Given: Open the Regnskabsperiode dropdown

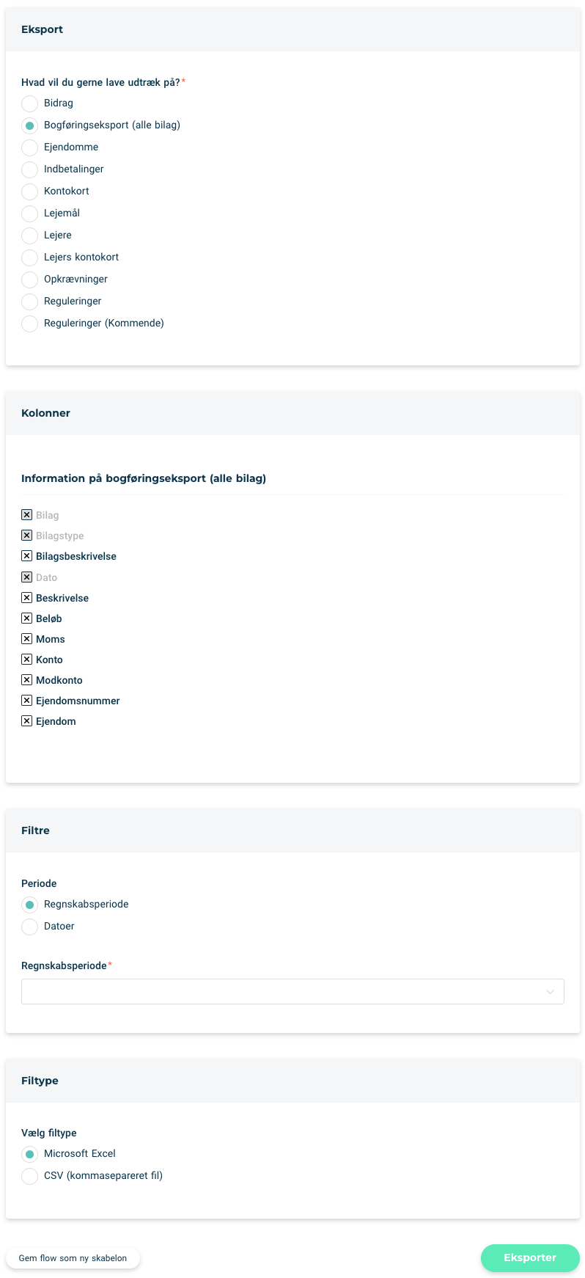Looking at the screenshot, I should point(292,991).
